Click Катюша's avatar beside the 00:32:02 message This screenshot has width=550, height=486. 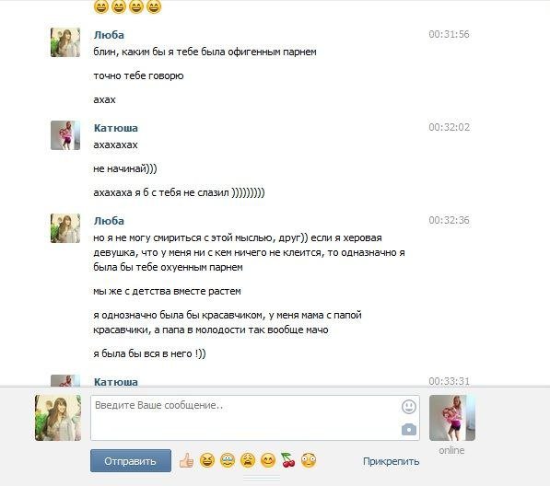[x=65, y=135]
